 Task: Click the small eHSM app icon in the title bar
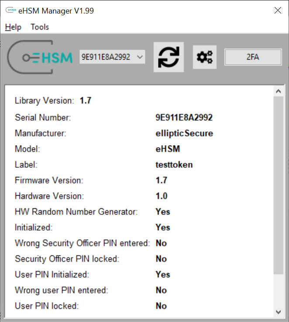tap(11, 10)
